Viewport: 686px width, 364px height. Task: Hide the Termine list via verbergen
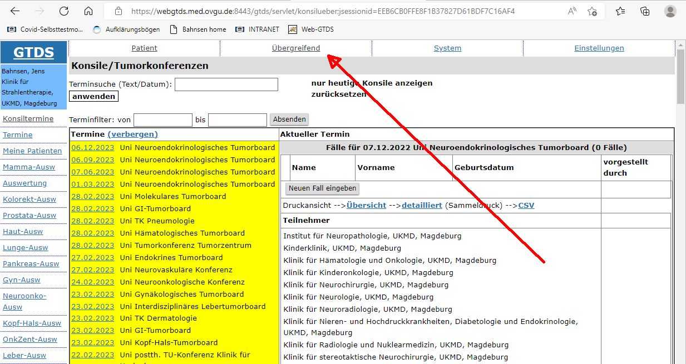[x=133, y=134]
